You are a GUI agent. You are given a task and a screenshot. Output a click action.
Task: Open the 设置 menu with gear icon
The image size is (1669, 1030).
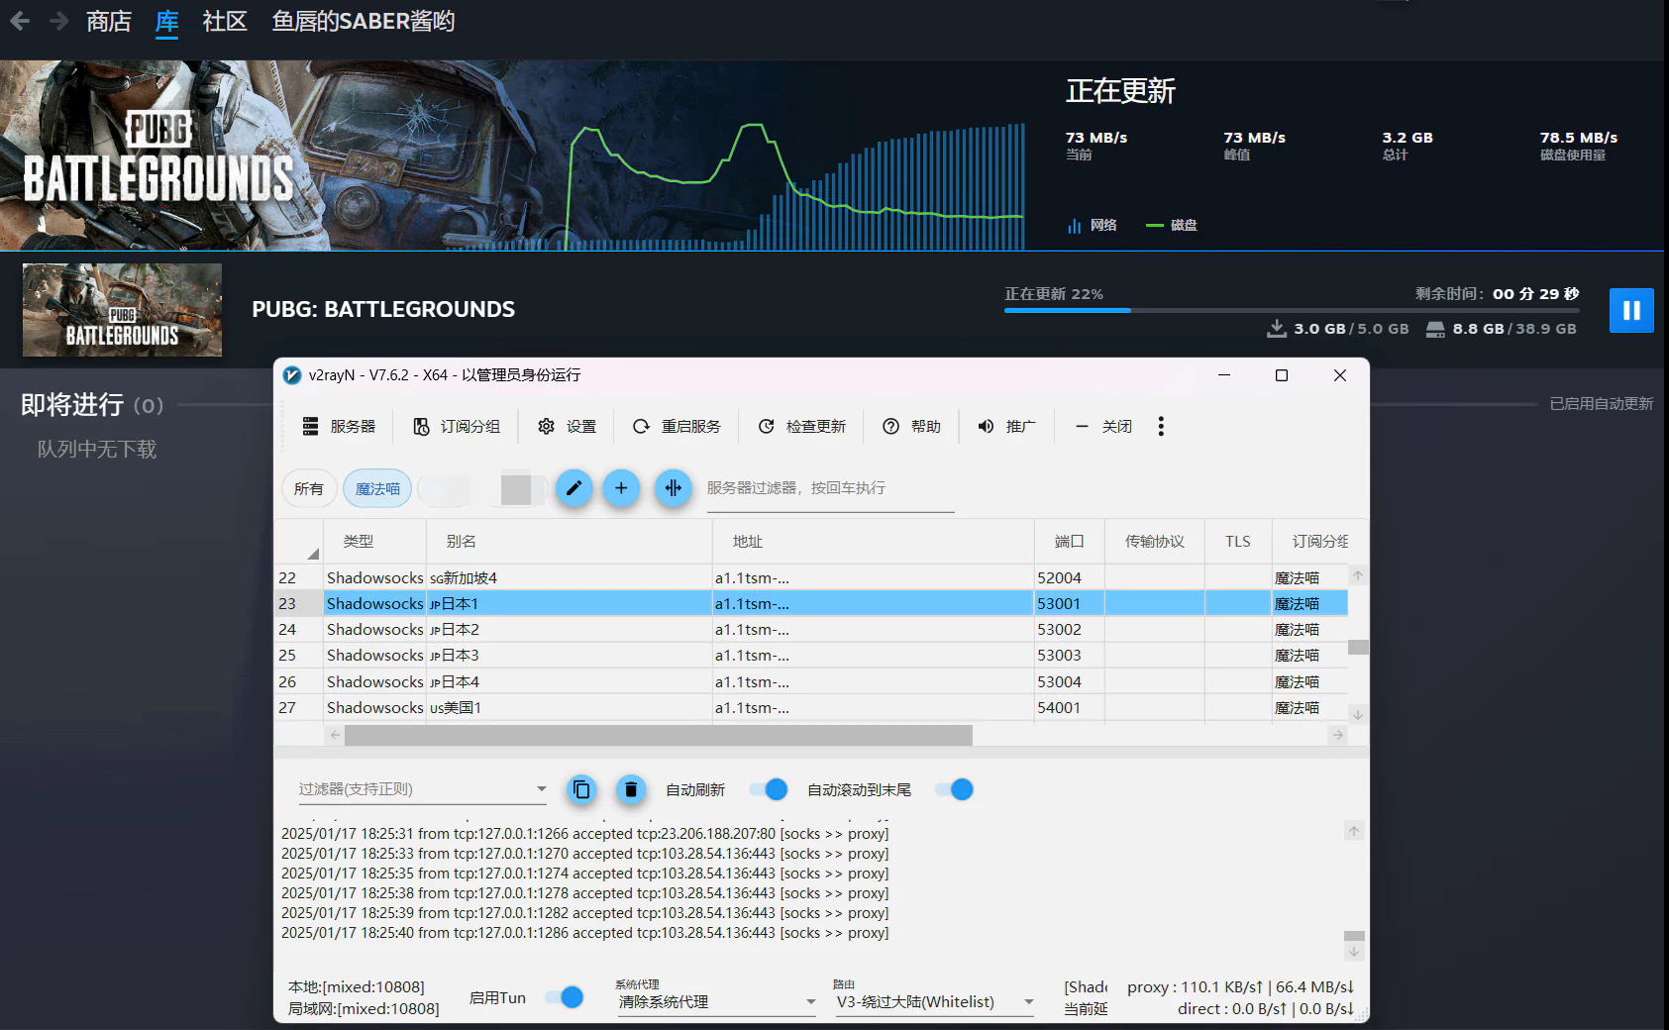pyautogui.click(x=567, y=426)
